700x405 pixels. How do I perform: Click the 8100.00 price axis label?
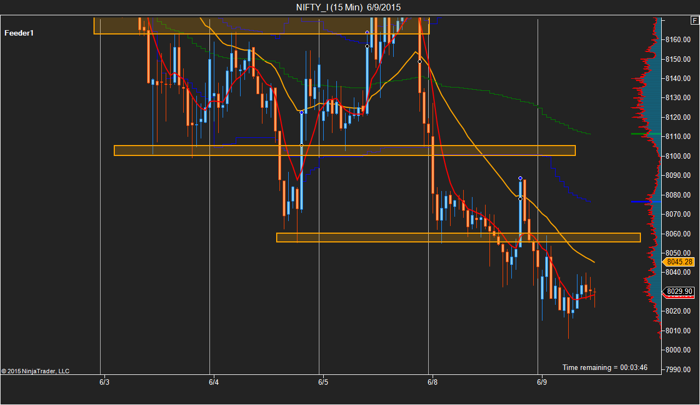pos(679,156)
